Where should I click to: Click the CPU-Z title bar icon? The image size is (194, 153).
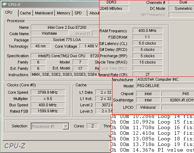pyautogui.click(x=5, y=5)
